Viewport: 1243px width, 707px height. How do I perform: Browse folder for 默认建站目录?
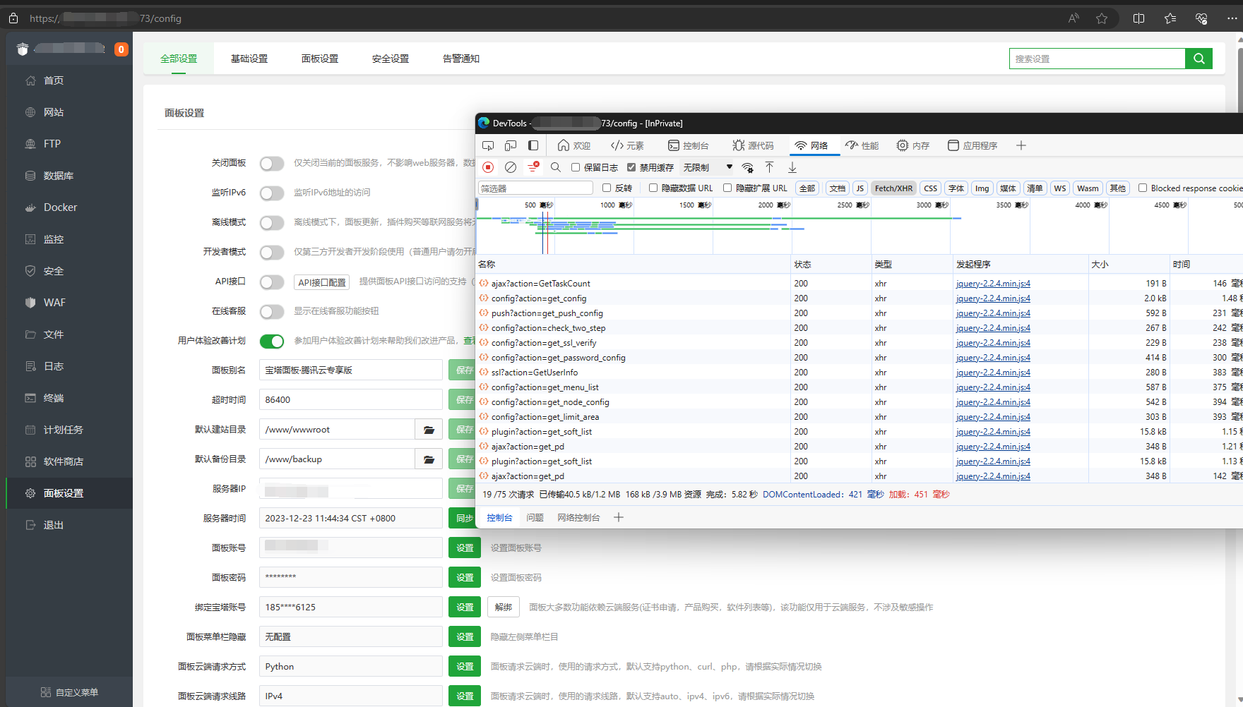click(429, 429)
